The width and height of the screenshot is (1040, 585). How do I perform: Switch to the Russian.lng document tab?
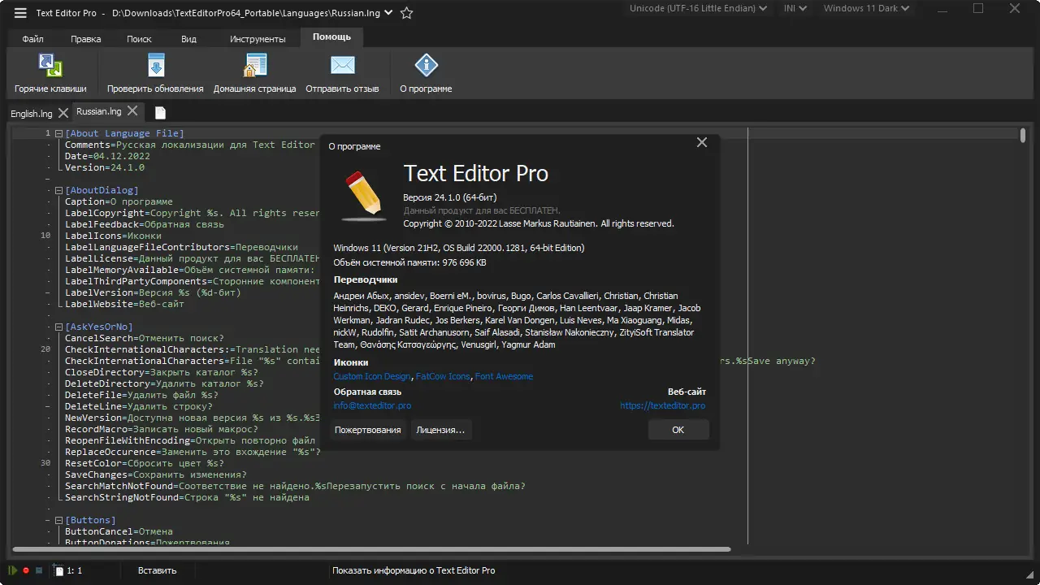click(x=99, y=111)
